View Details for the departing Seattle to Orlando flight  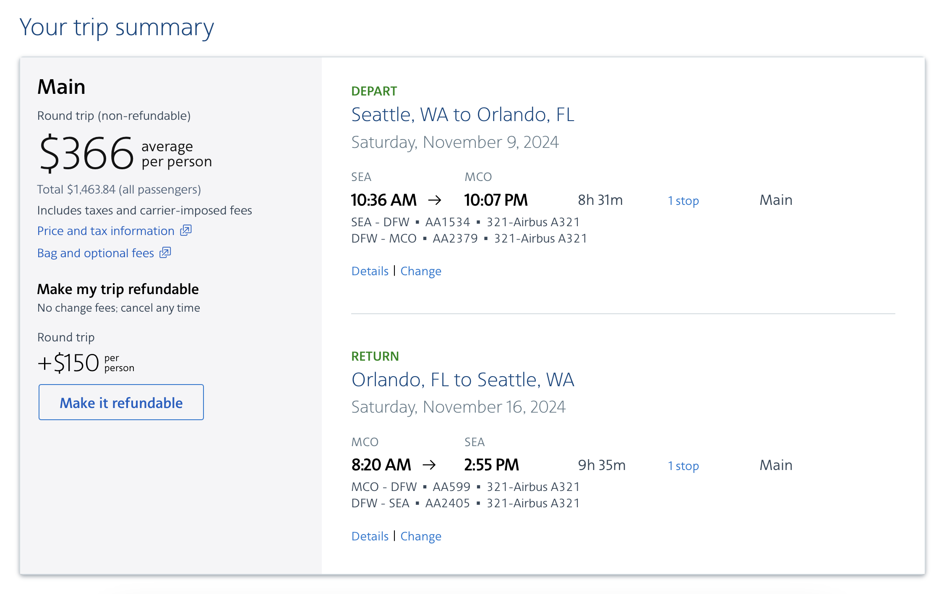click(x=370, y=271)
